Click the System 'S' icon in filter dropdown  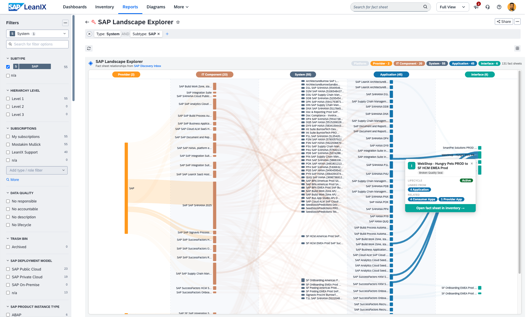(12, 34)
